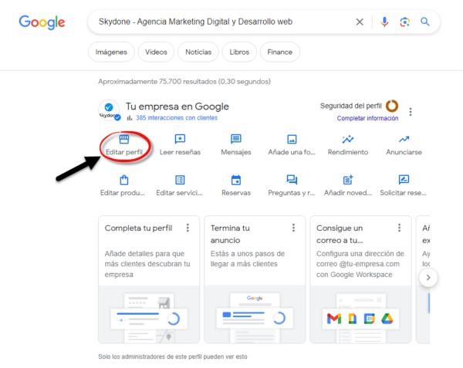463x368 pixels.
Task: Click Solo los administradores notice
Action: point(173,356)
